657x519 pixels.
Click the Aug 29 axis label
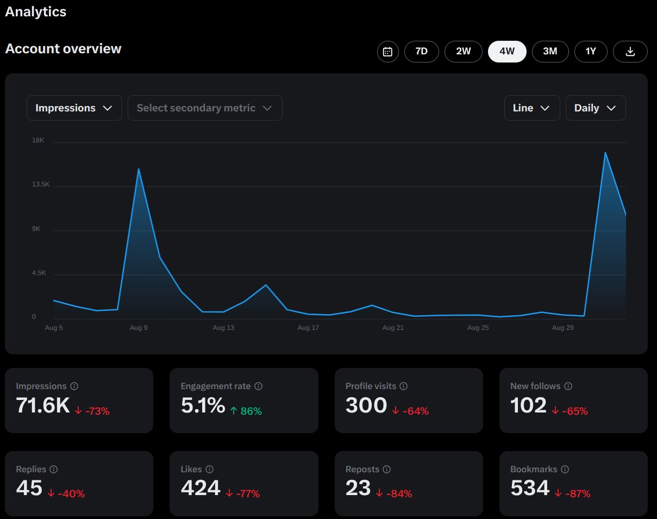562,328
